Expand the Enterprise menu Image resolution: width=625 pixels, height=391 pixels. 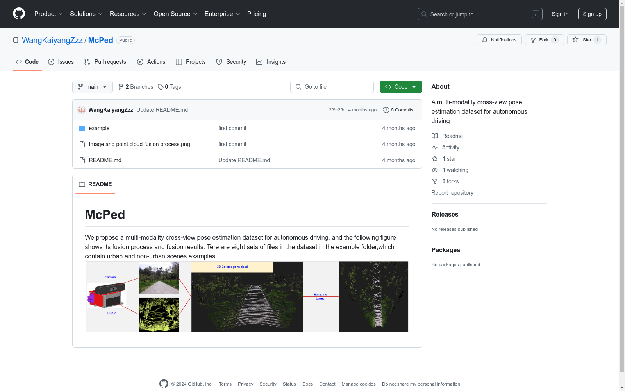tap(222, 14)
